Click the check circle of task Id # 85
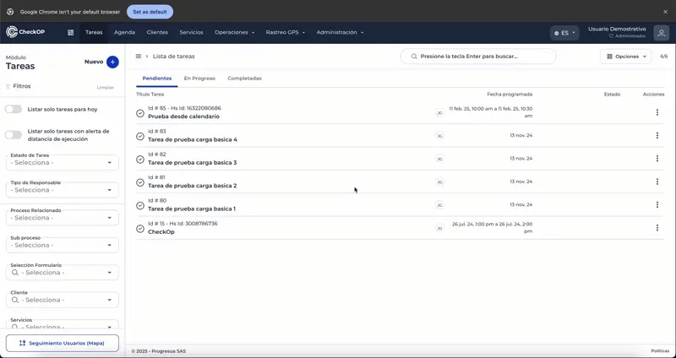 [x=140, y=113]
